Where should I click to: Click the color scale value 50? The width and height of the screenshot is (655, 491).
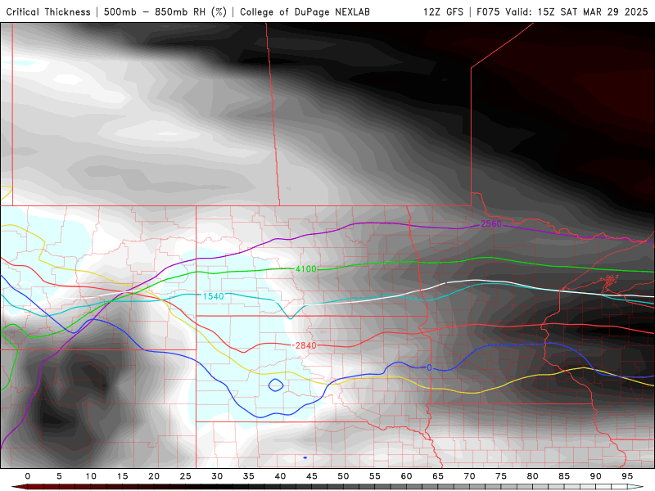[x=343, y=476]
